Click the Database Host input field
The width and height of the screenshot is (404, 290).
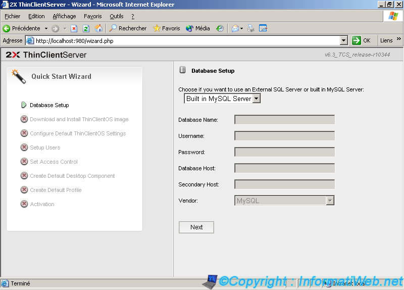tap(284, 168)
